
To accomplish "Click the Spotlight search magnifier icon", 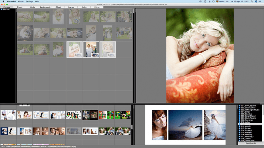I will click(252, 1).
